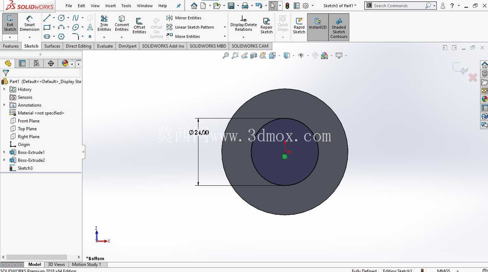Select the Circle sketch tool
The height and width of the screenshot is (272, 488).
(x=61, y=18)
